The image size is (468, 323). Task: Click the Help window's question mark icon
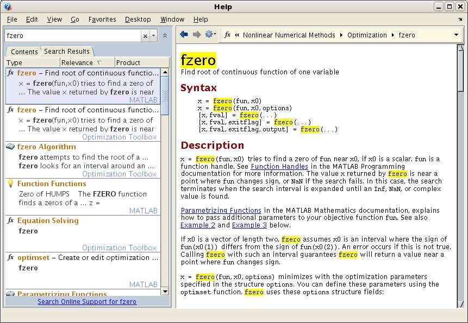pyautogui.click(x=8, y=7)
